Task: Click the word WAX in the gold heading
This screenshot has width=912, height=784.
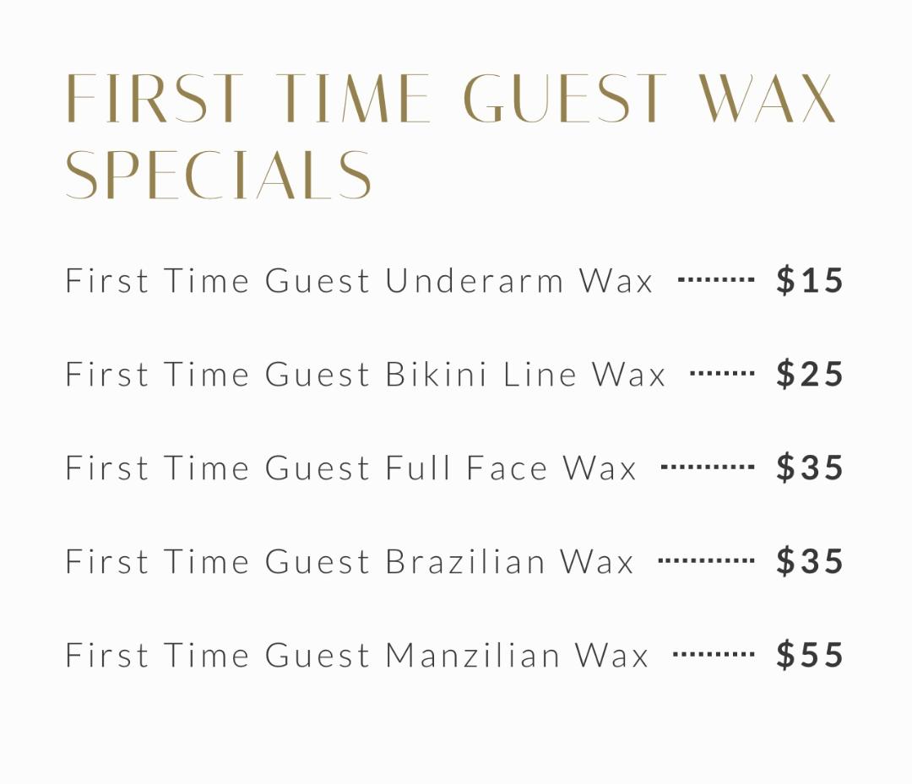Action: coord(767,98)
